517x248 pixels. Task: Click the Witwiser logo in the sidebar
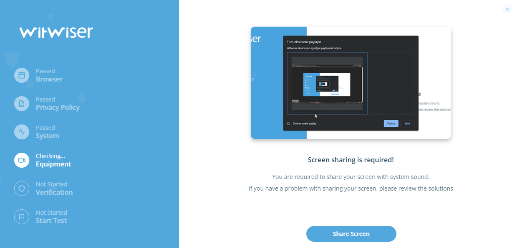55,32
